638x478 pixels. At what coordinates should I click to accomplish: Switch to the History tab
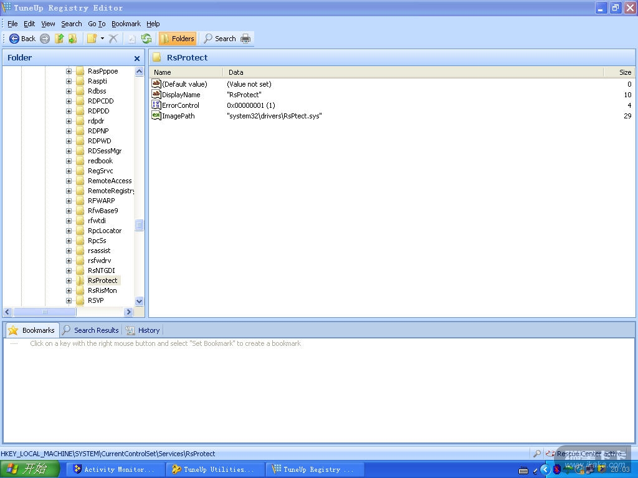pos(143,330)
